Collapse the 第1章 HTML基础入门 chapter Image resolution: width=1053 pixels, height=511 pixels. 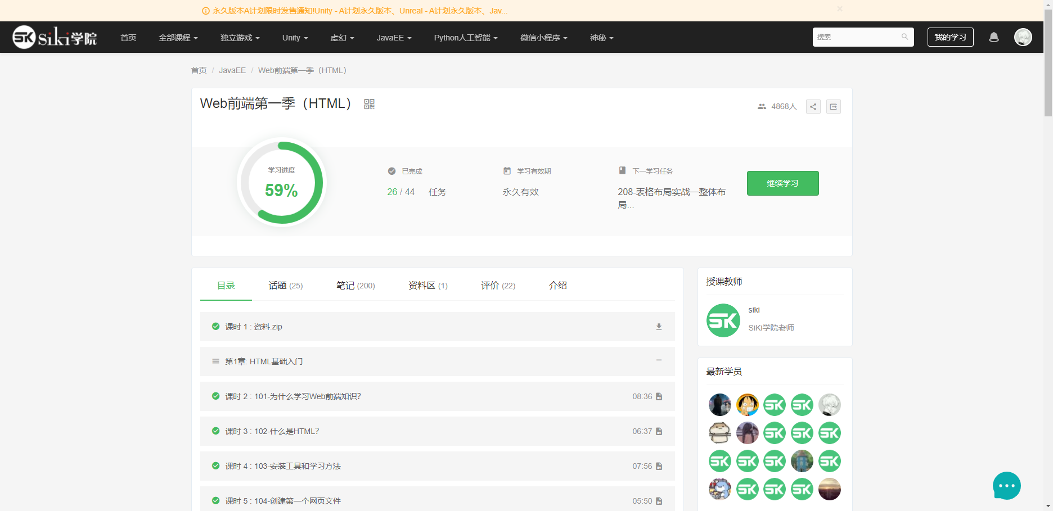[x=659, y=361]
